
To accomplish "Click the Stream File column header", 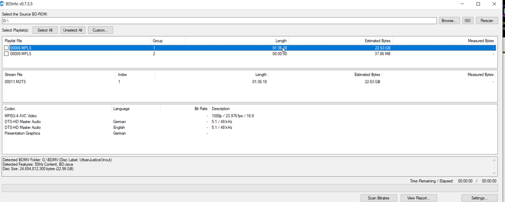I will [x=59, y=74].
